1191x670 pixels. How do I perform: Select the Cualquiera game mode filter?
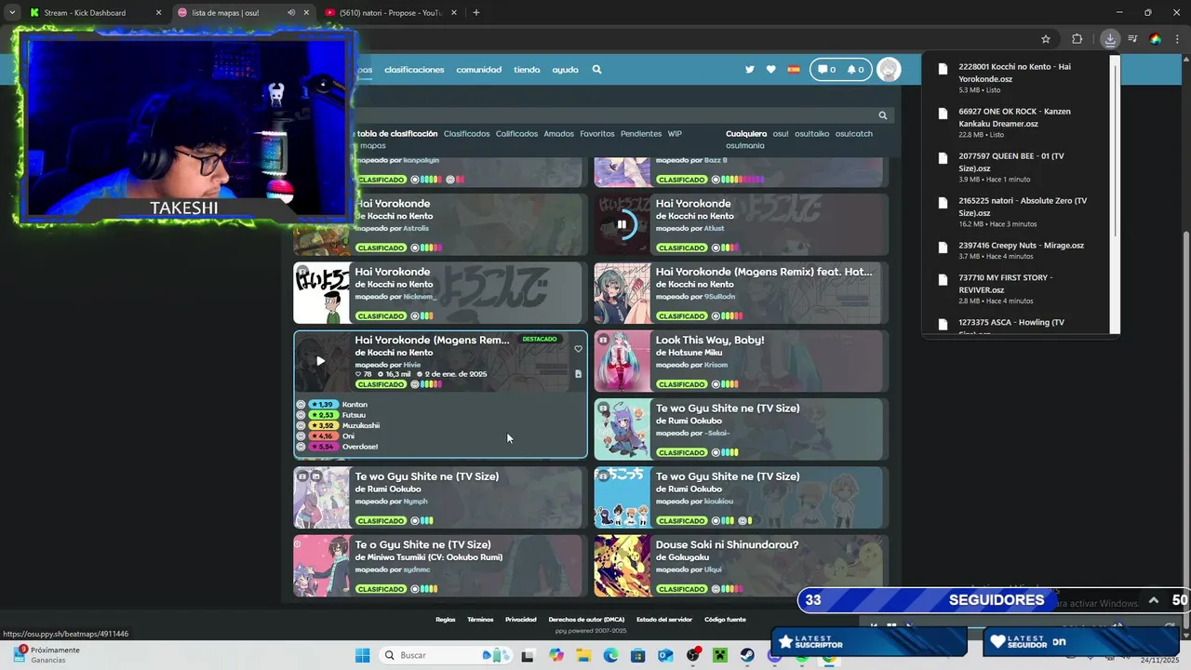(x=746, y=134)
